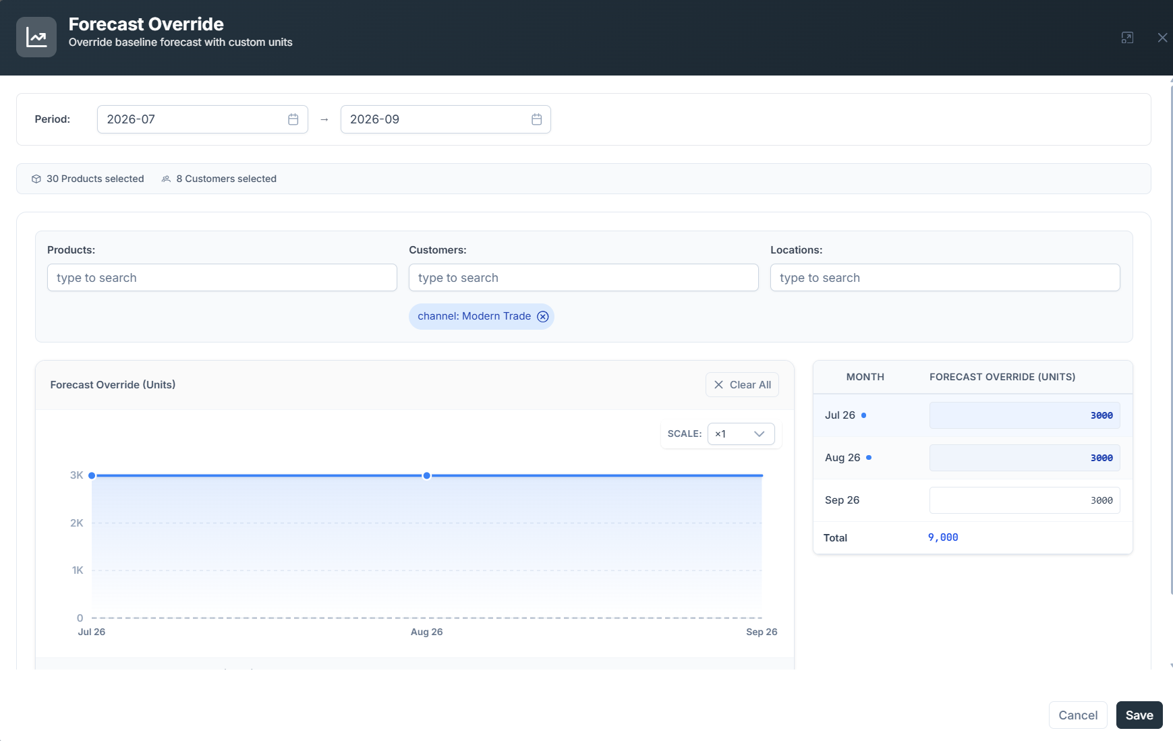Click the customers group icon
The height and width of the screenshot is (741, 1173).
click(x=166, y=179)
